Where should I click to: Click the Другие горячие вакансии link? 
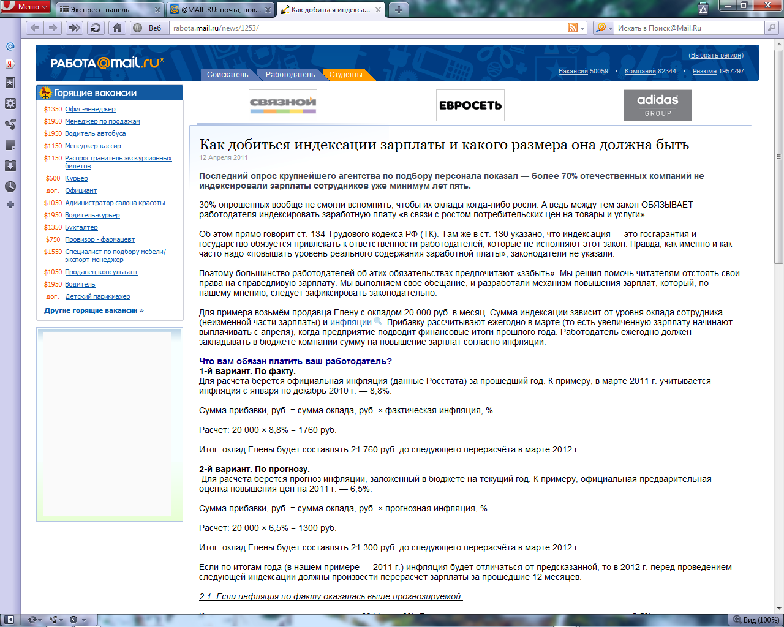click(94, 310)
